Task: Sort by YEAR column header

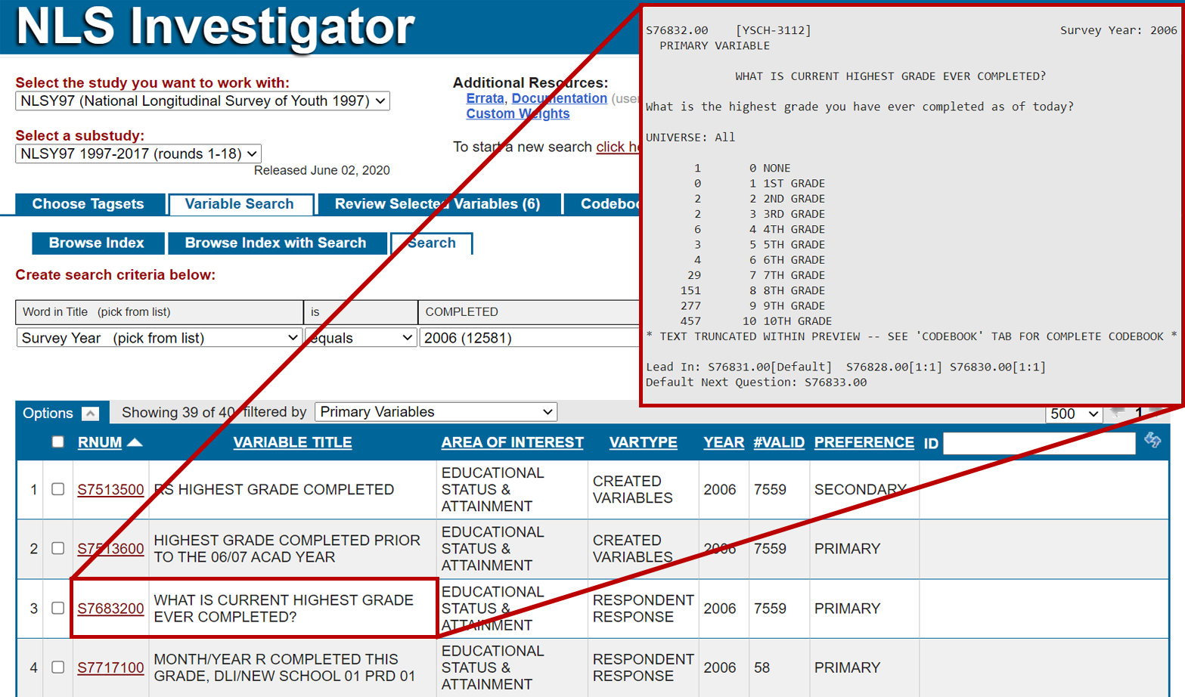Action: 724,442
